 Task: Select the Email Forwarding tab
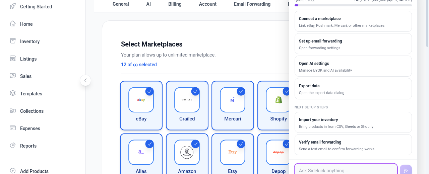(x=252, y=4)
